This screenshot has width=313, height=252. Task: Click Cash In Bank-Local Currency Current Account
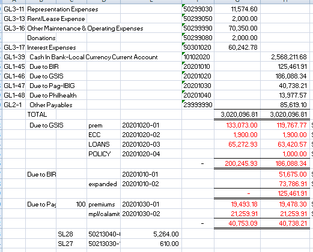pos(94,57)
